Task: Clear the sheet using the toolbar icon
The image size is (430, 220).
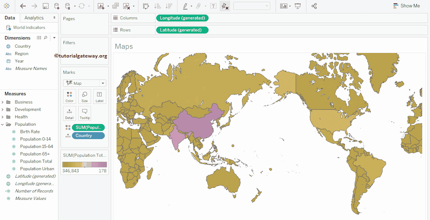Action: click(126, 6)
